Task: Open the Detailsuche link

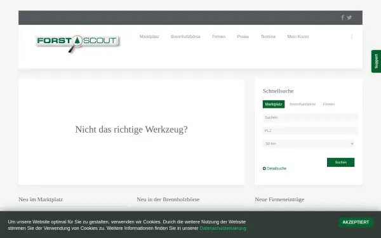Action: [x=276, y=168]
